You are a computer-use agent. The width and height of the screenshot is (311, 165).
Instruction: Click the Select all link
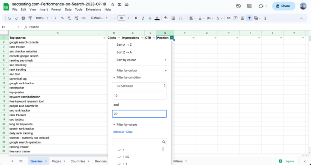pyautogui.click(x=119, y=132)
